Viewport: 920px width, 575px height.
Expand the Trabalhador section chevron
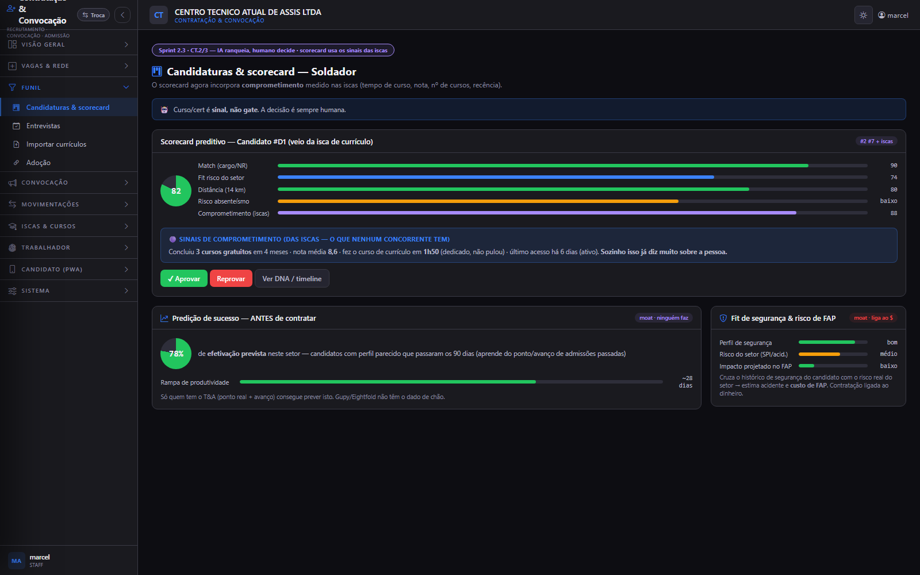click(x=126, y=248)
